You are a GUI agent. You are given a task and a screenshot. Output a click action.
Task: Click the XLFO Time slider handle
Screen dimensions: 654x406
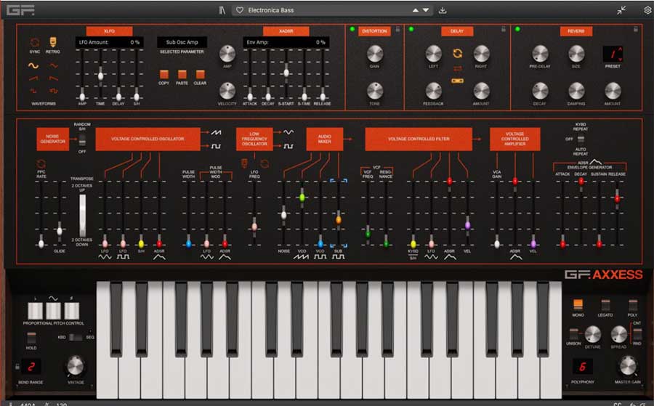coord(100,76)
